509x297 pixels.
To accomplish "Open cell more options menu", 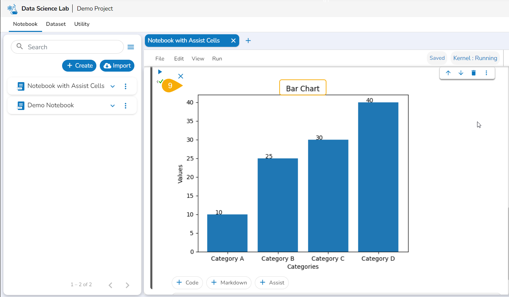I will 486,73.
